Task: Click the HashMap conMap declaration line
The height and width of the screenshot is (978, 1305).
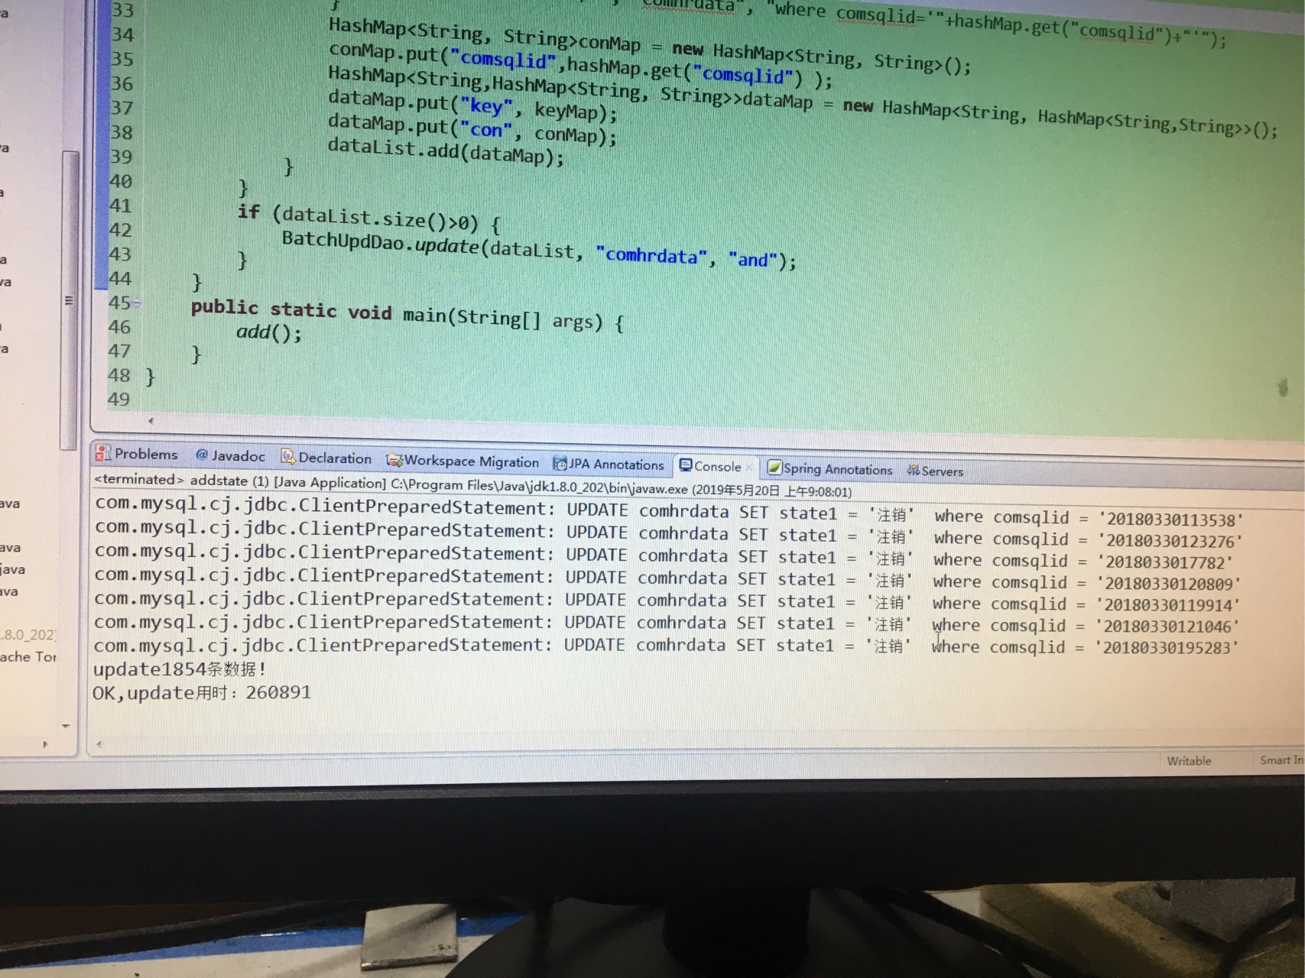Action: 650,45
